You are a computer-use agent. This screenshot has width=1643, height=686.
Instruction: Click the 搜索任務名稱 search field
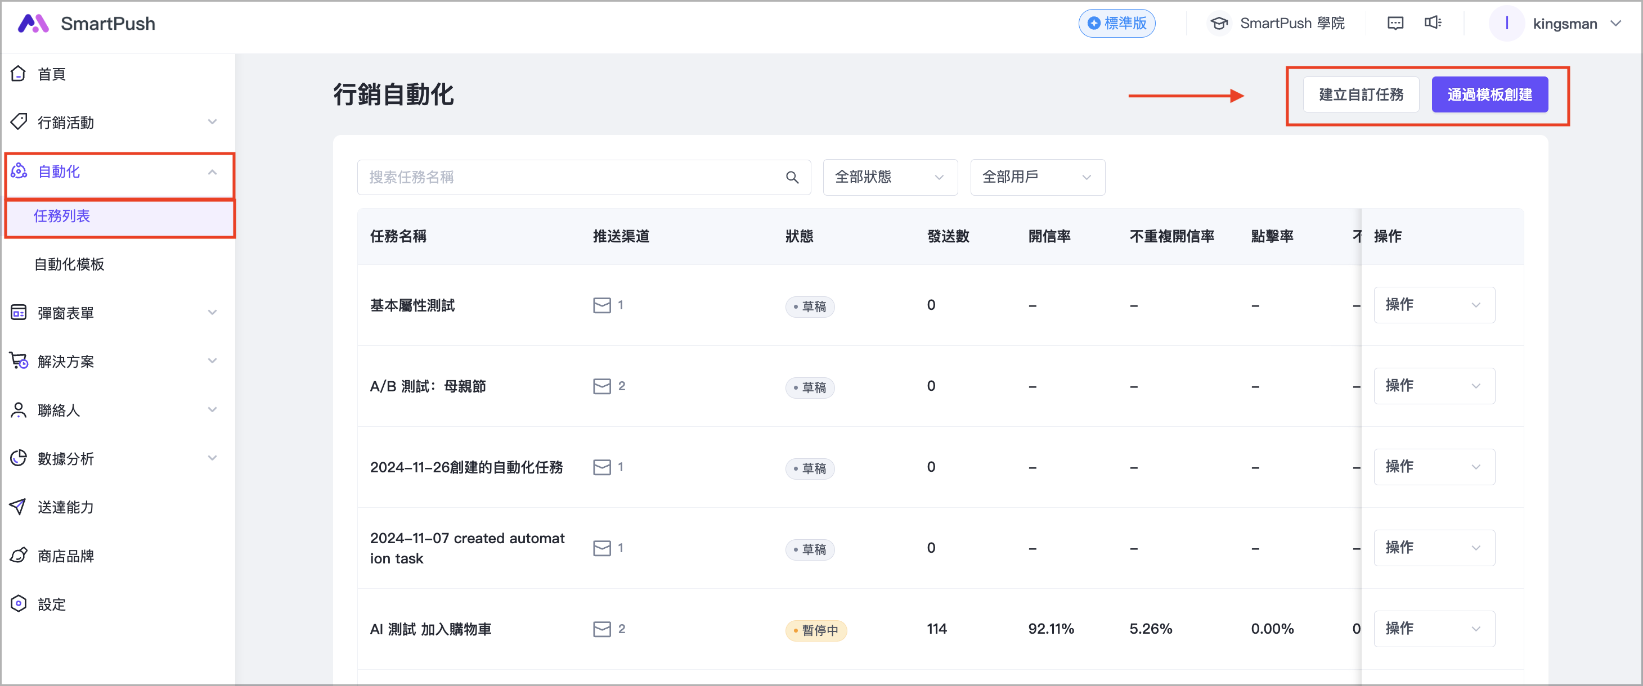pyautogui.click(x=571, y=177)
